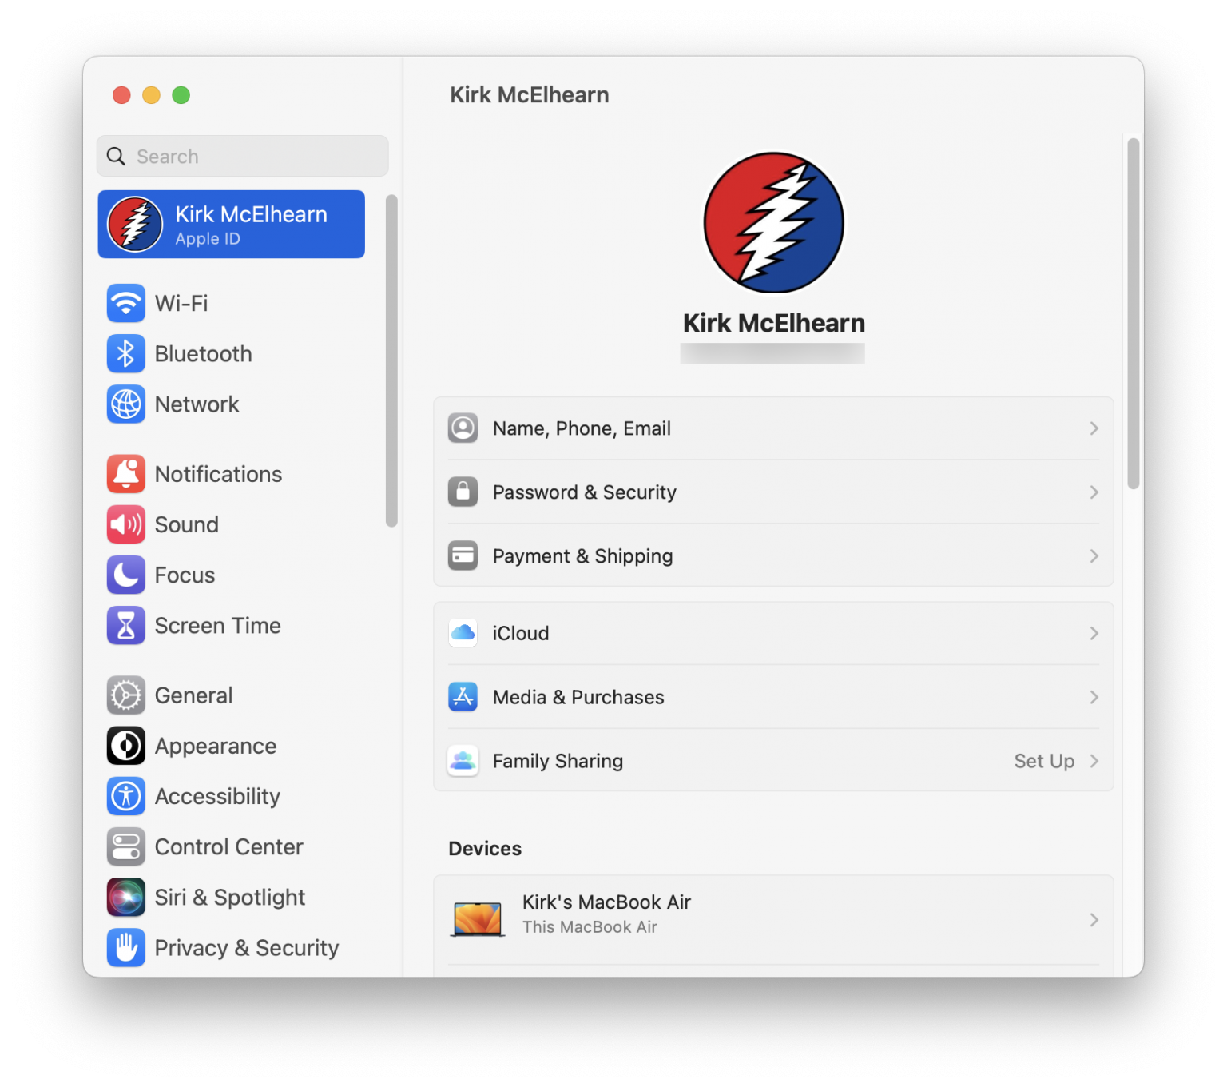Click the General gear icon
Screen dimensions: 1227x1087
[x=125, y=695]
